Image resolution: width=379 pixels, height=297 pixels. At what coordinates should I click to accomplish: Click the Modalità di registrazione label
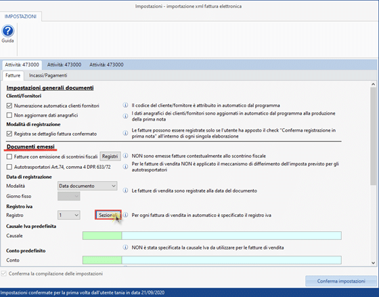click(33, 124)
